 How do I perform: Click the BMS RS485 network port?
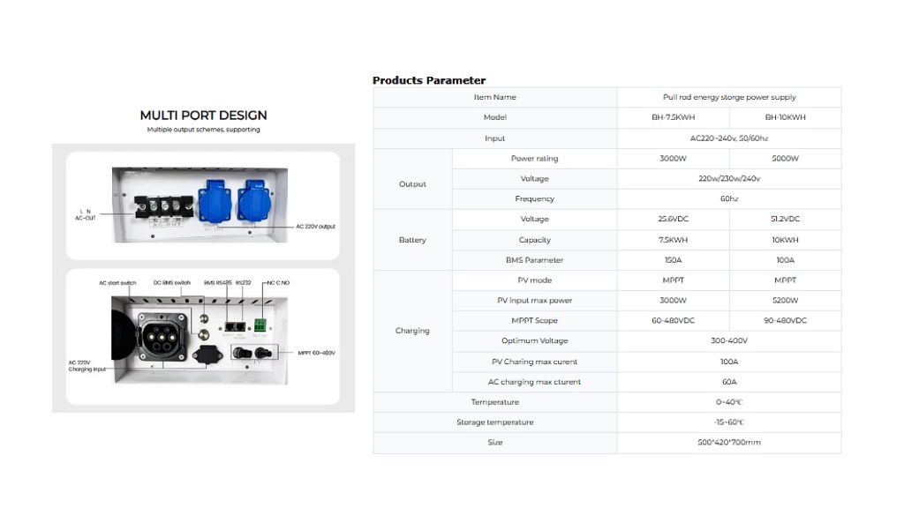tap(229, 326)
